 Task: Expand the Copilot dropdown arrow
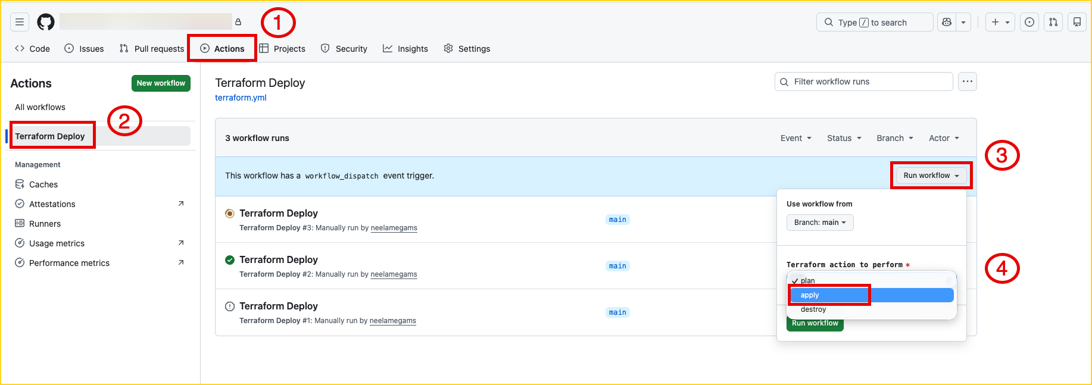point(963,22)
